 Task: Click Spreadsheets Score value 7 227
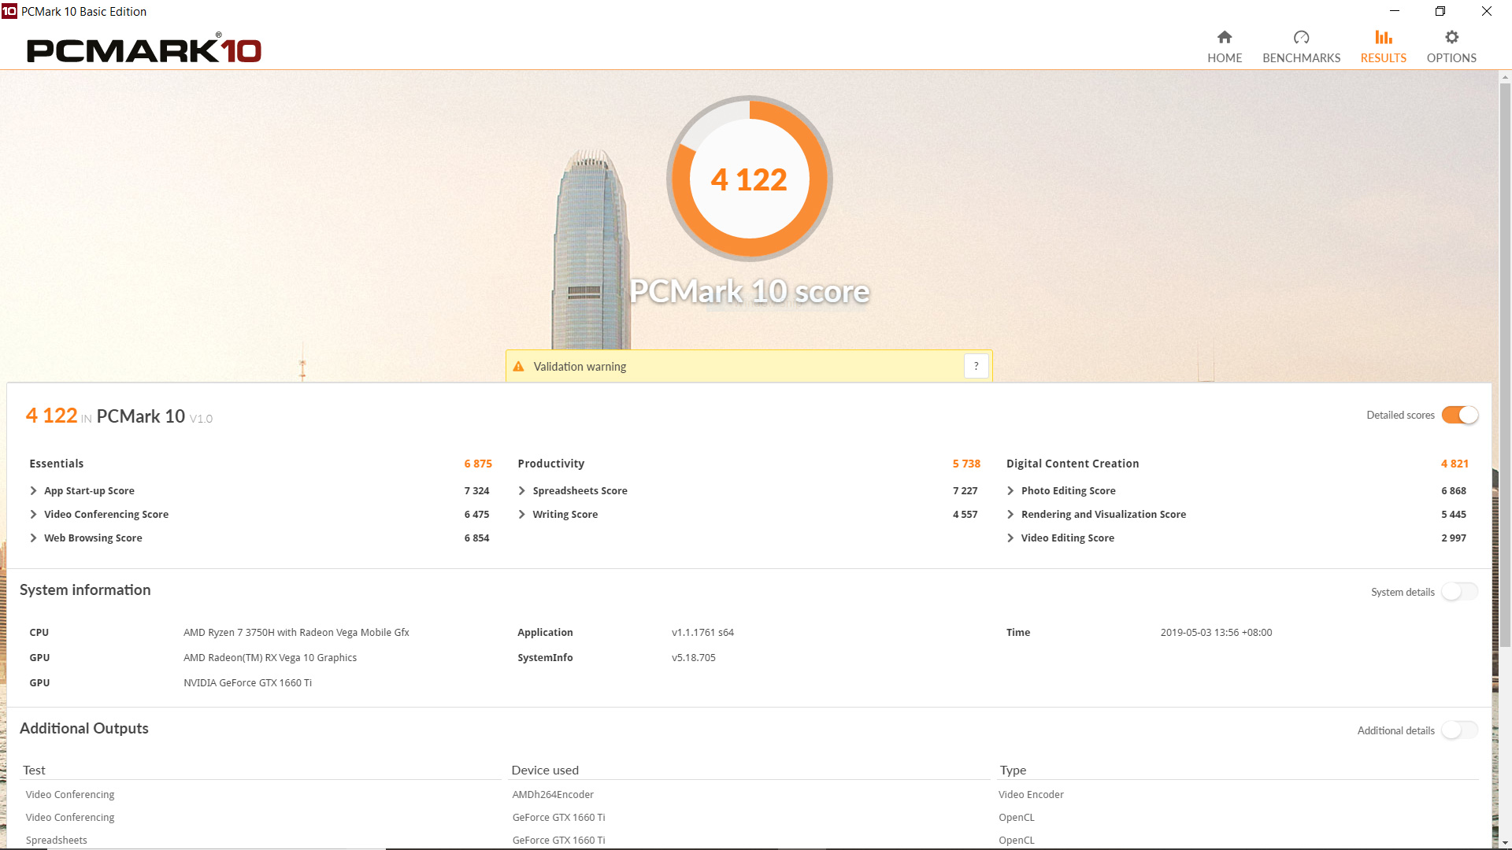(x=965, y=490)
